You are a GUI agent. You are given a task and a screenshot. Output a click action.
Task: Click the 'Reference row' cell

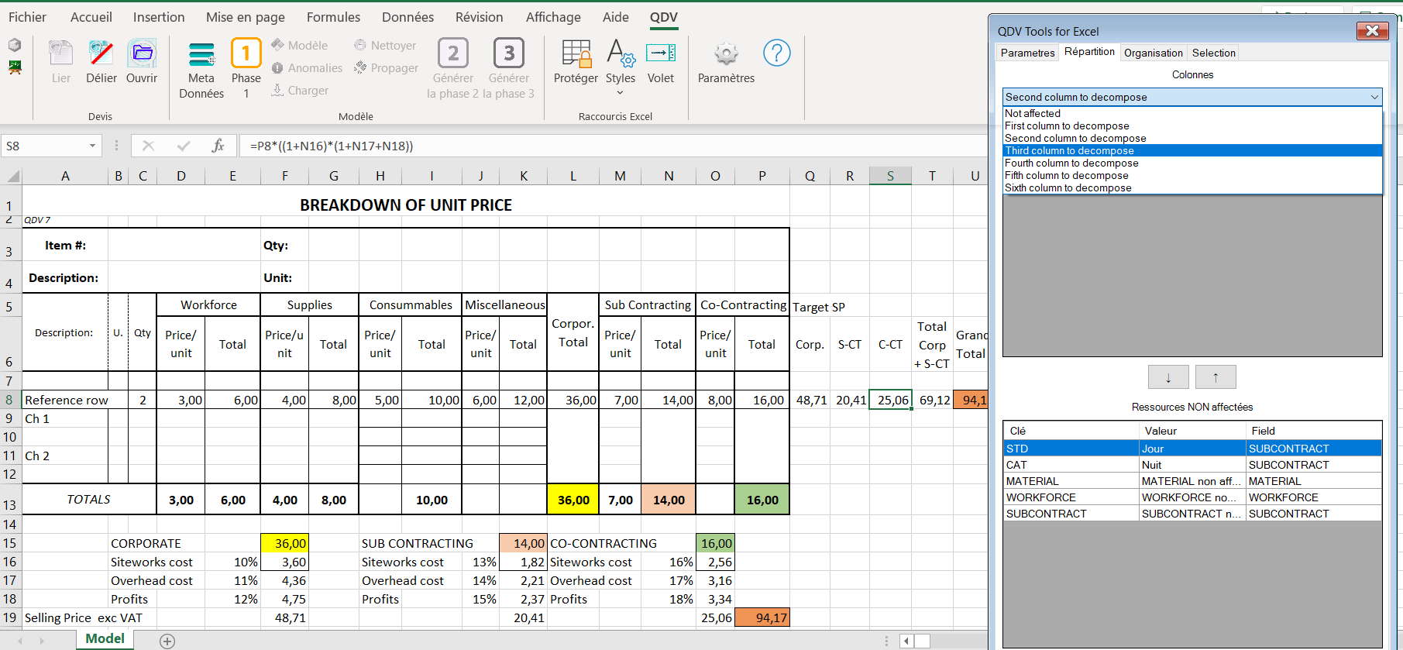click(x=65, y=400)
